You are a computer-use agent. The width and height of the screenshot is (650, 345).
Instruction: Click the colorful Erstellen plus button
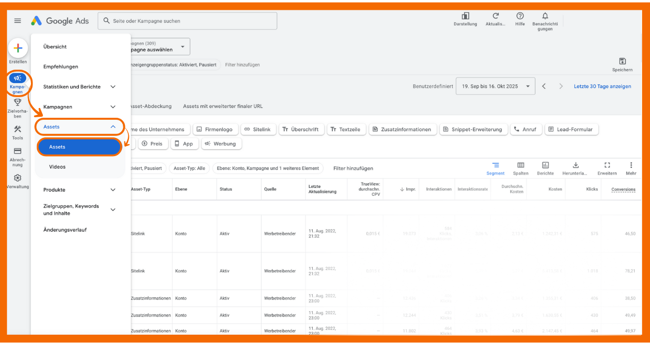click(18, 48)
